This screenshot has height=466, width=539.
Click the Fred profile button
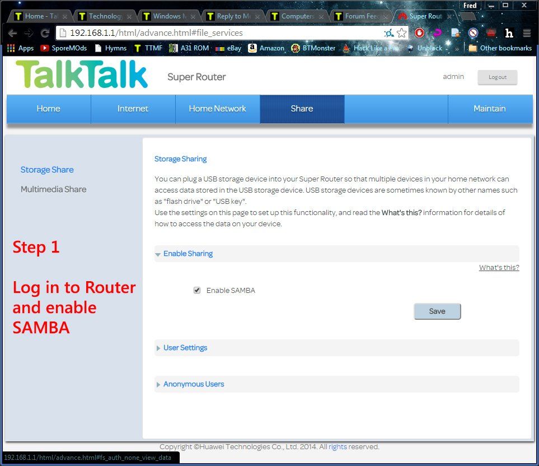click(x=470, y=6)
